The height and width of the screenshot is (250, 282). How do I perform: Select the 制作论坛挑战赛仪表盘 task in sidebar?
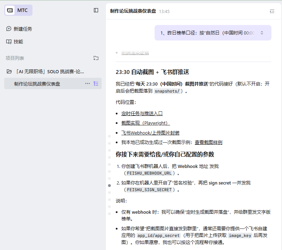[37, 84]
